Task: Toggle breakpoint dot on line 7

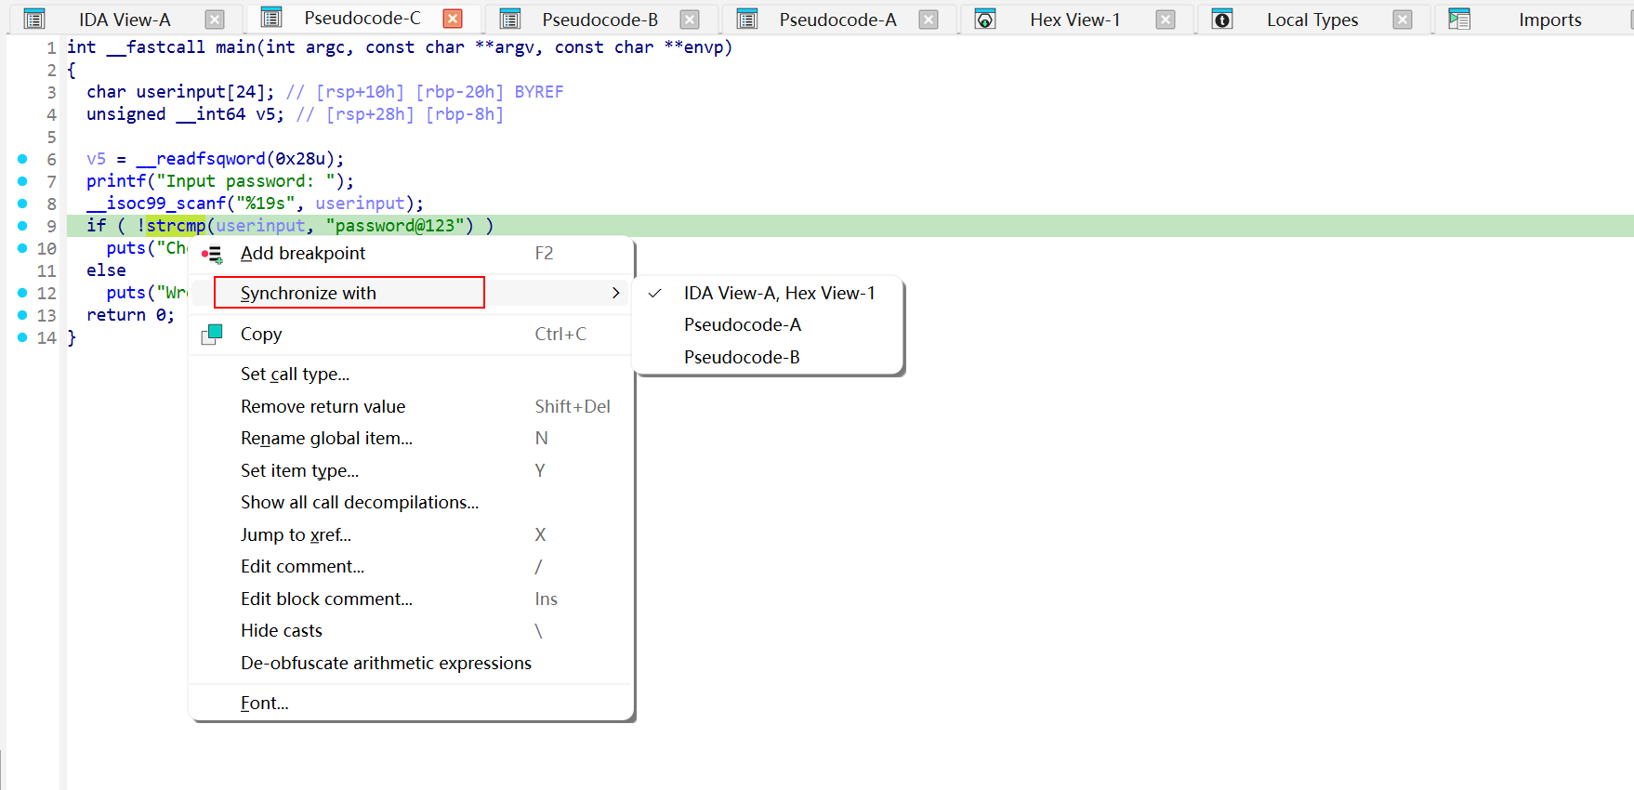Action: tap(22, 181)
